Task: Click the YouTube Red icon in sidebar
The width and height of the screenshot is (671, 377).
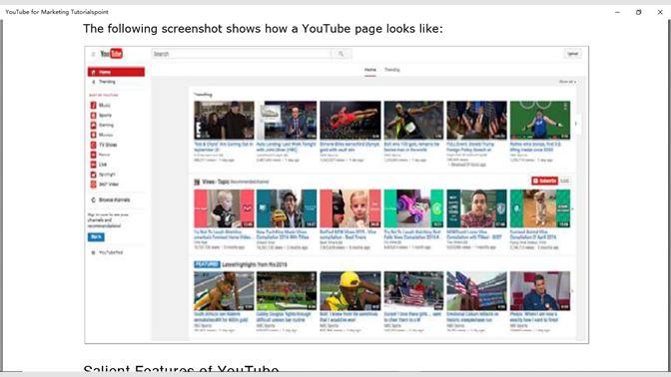Action: [93, 252]
